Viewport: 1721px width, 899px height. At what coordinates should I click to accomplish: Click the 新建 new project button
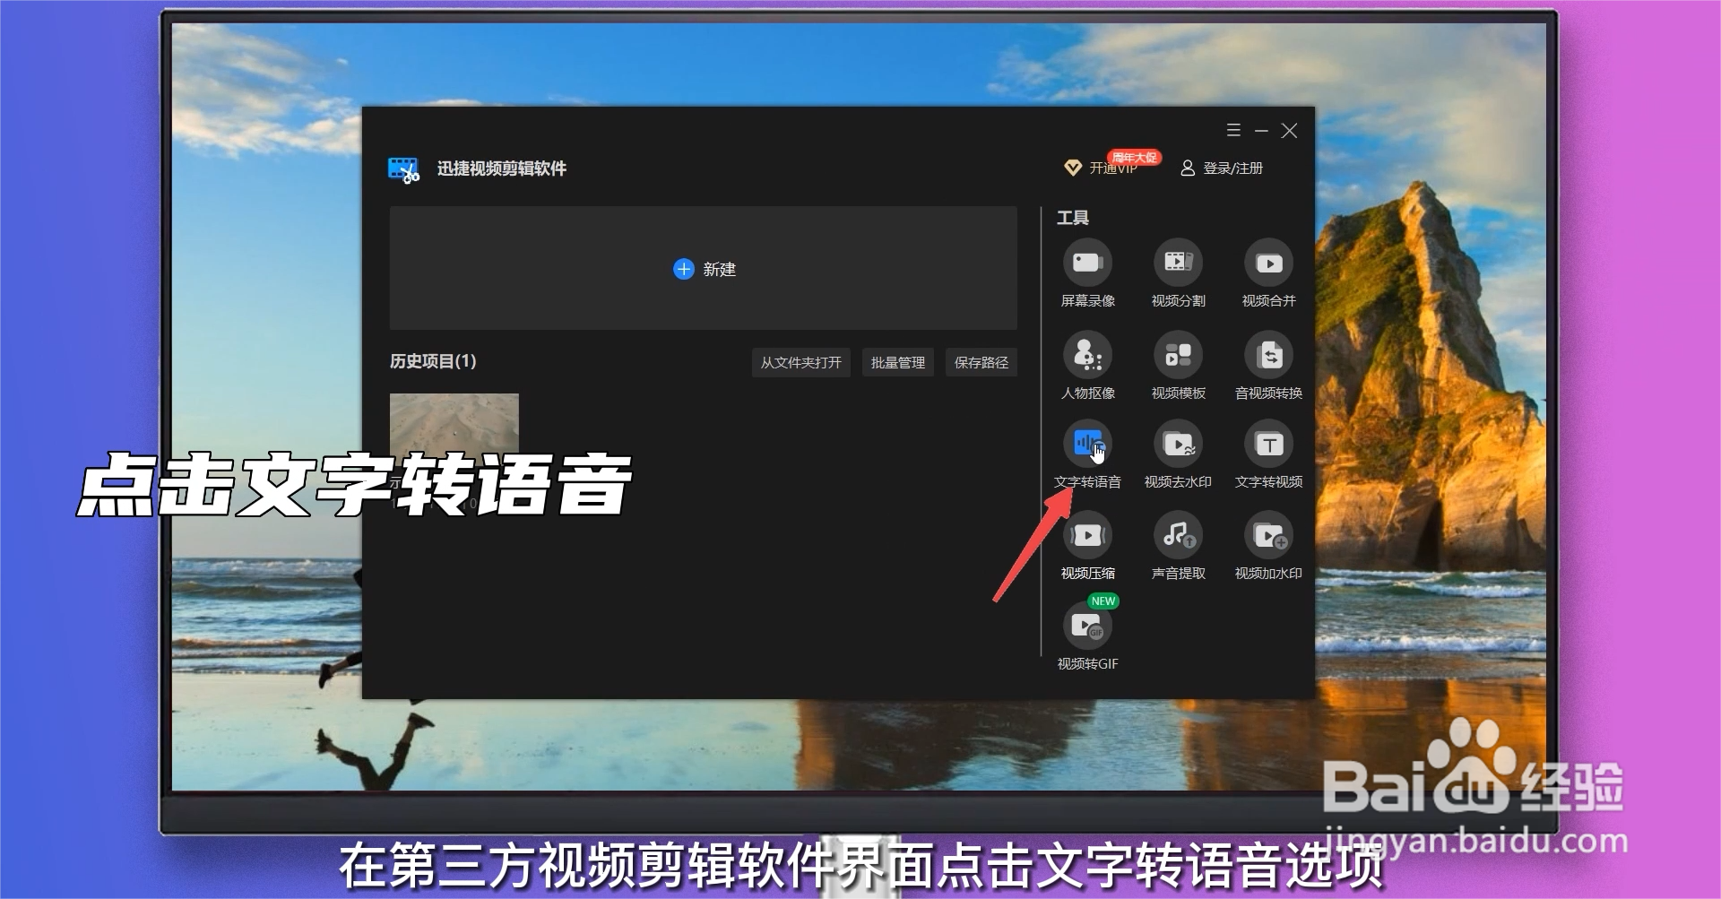(x=705, y=269)
